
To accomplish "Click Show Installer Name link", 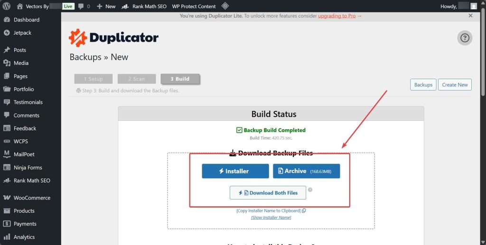I will (x=271, y=218).
